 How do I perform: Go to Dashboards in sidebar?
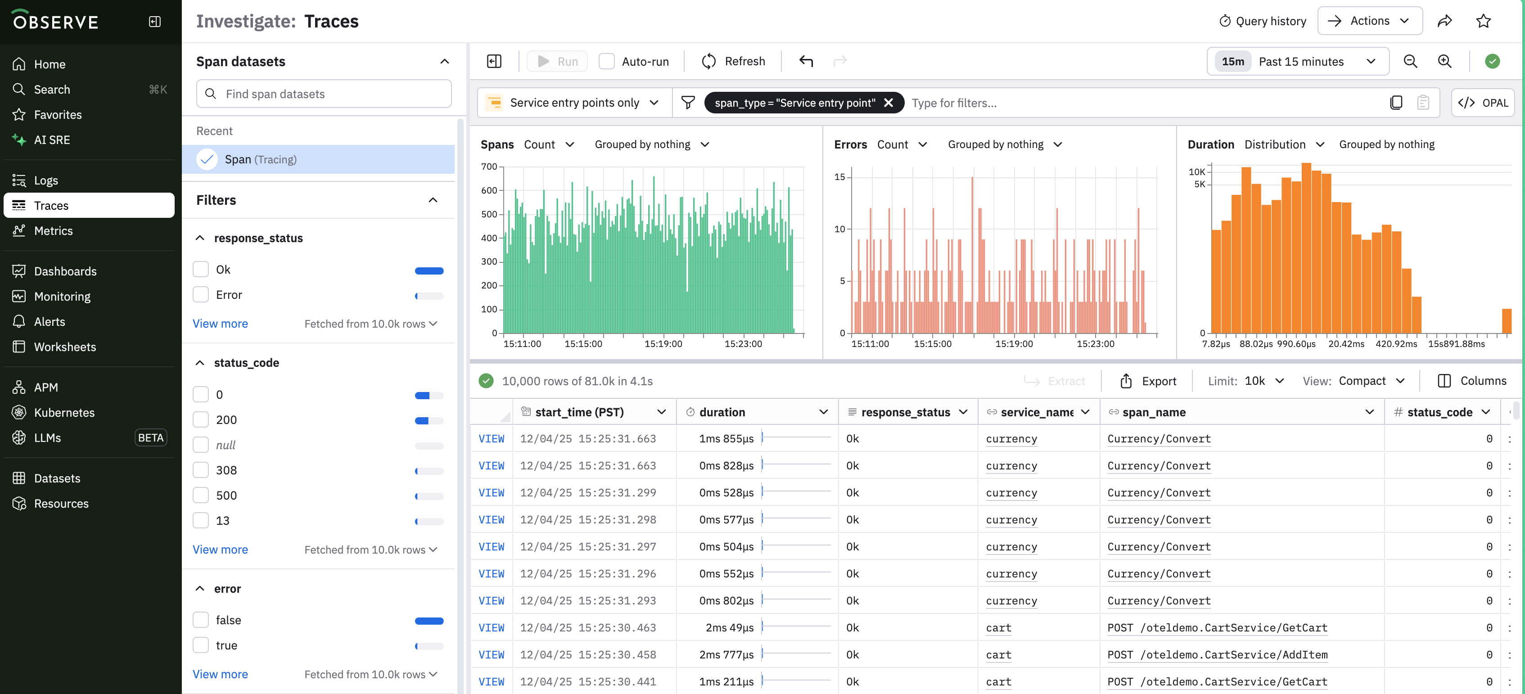click(65, 271)
